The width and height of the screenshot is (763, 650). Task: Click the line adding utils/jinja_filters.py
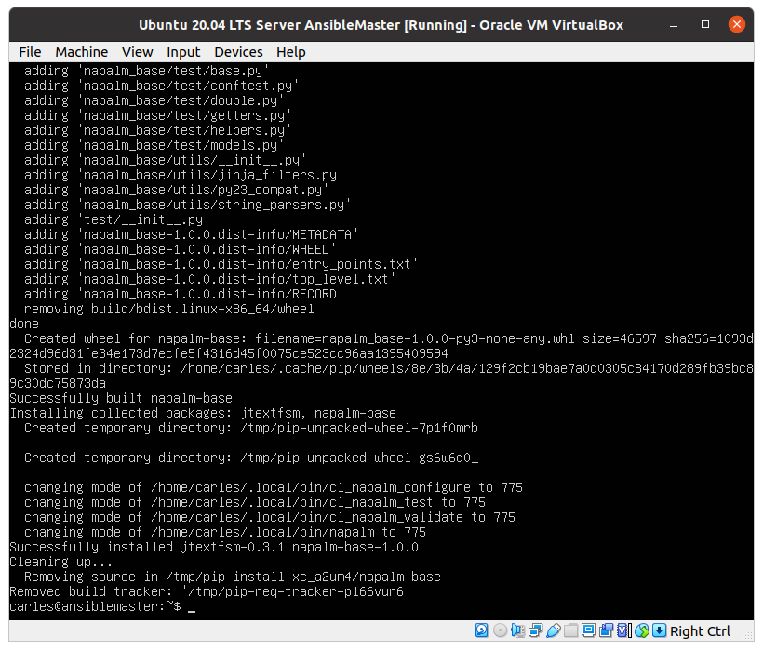point(184,175)
